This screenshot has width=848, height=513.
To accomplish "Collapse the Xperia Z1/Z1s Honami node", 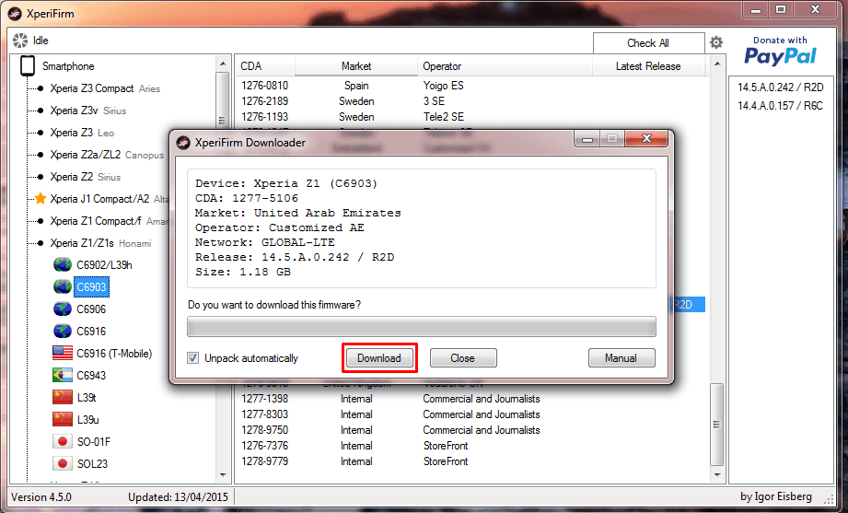I will pos(40,243).
